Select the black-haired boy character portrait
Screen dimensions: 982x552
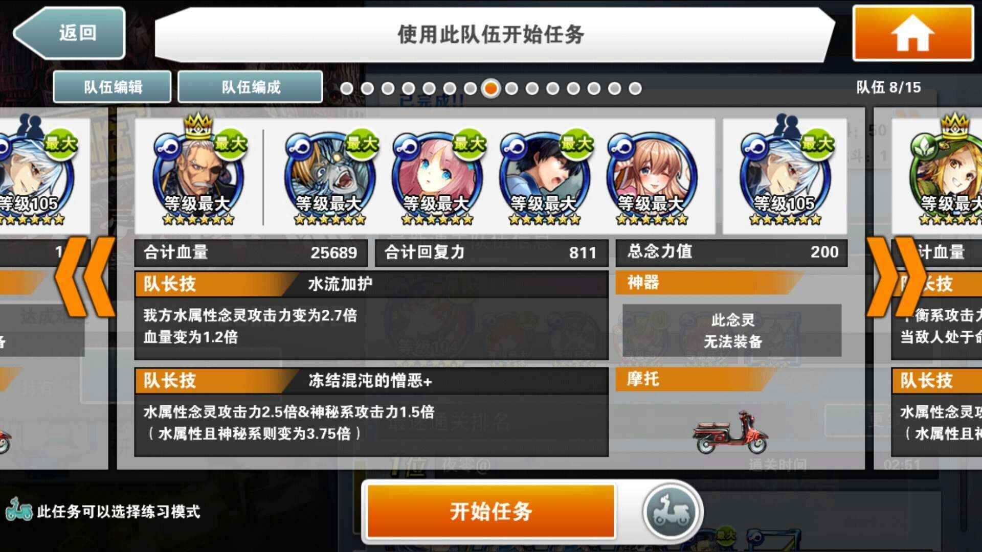pyautogui.click(x=545, y=176)
